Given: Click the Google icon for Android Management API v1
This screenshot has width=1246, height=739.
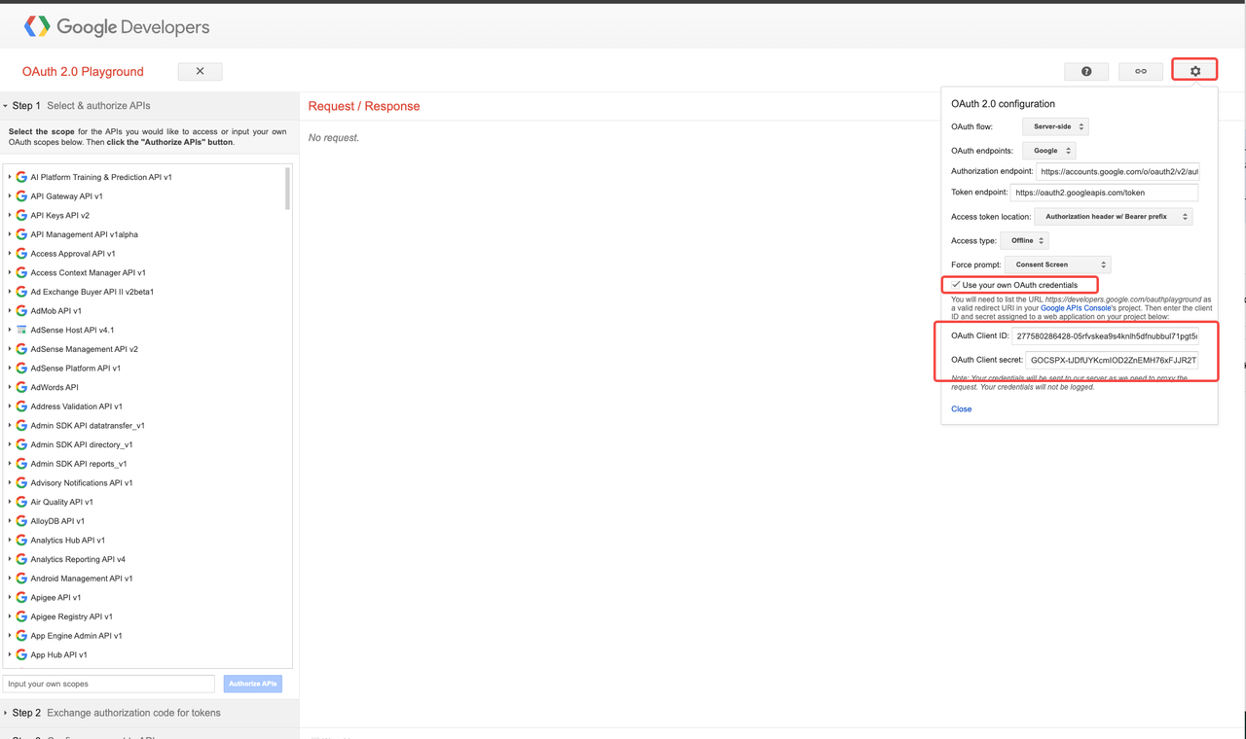Looking at the screenshot, I should [21, 579].
